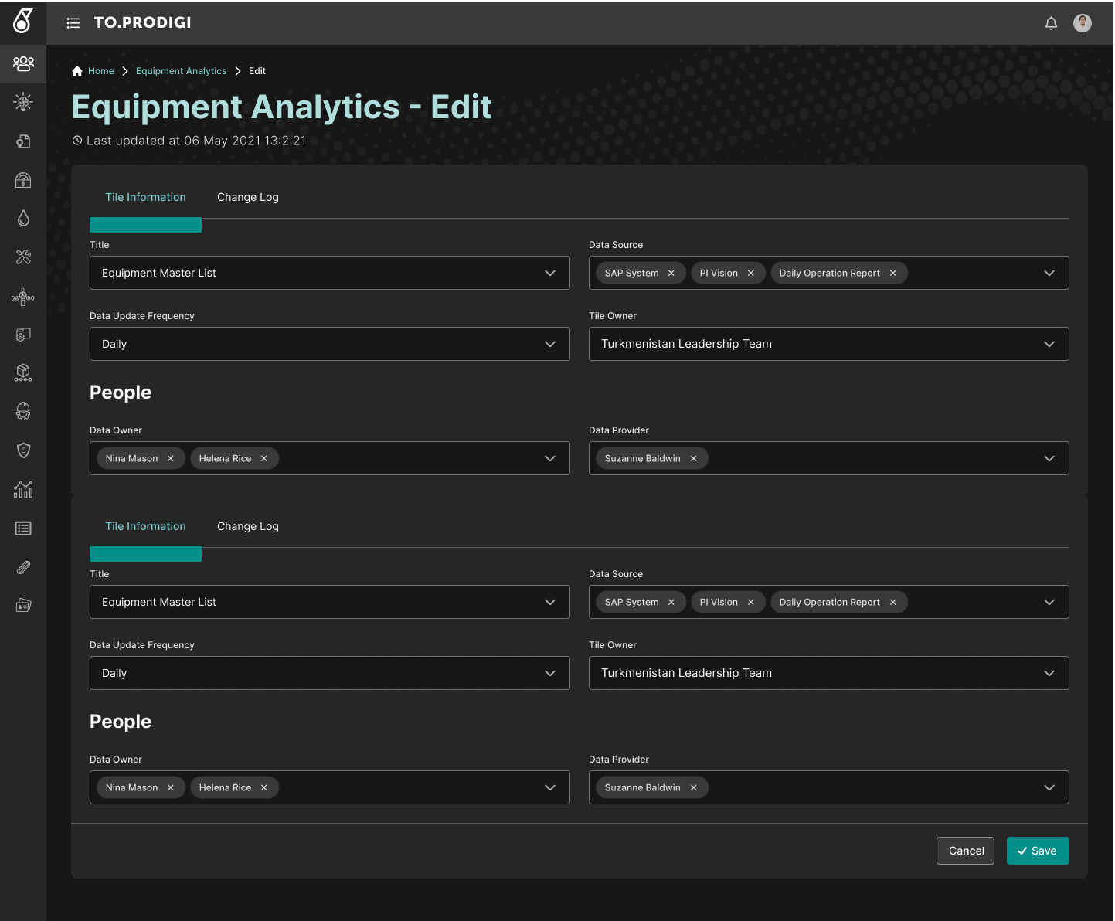Click the Cancel button
Image resolution: width=1115 pixels, height=921 pixels.
(965, 851)
